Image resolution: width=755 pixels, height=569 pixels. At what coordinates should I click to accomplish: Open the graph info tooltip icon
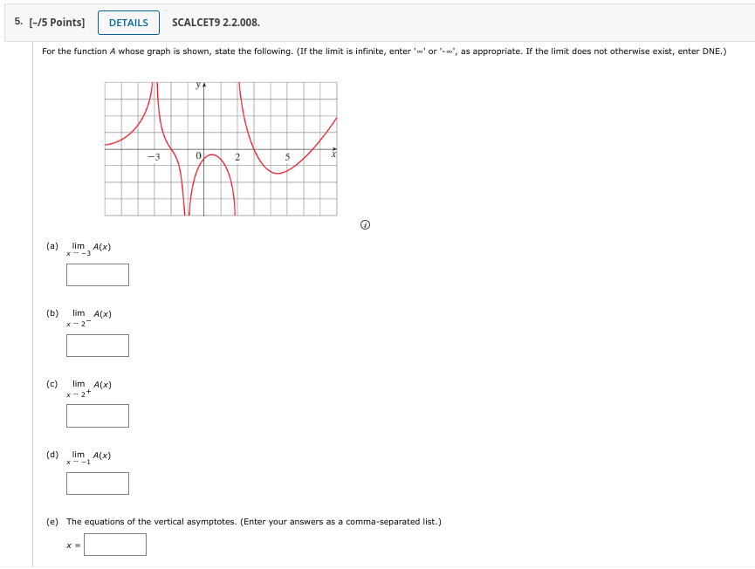(x=365, y=224)
